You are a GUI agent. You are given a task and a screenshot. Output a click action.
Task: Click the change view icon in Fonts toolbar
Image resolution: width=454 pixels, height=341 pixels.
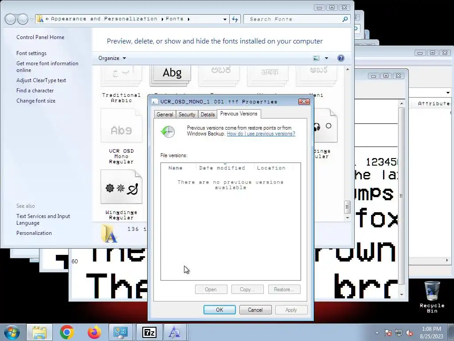pos(316,58)
